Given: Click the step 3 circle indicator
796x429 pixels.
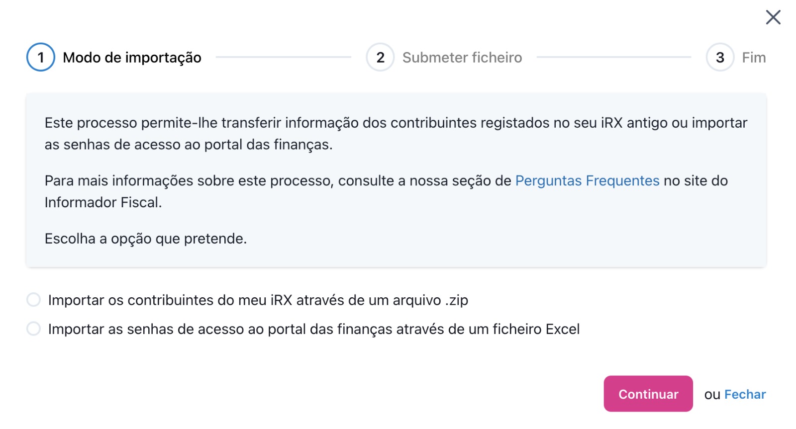Looking at the screenshot, I should [720, 57].
